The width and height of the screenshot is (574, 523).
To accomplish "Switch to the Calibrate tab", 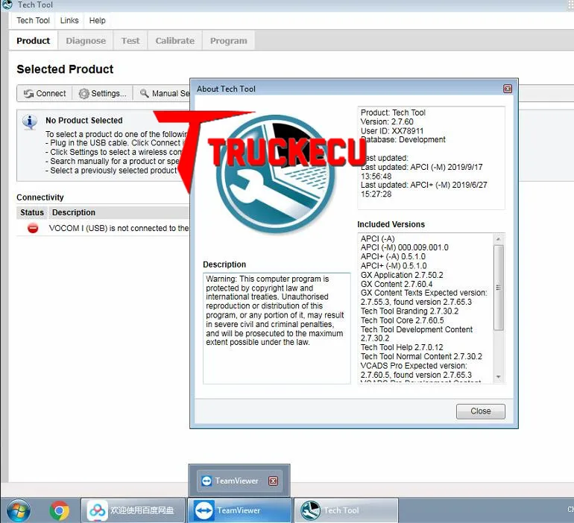I will (x=174, y=40).
